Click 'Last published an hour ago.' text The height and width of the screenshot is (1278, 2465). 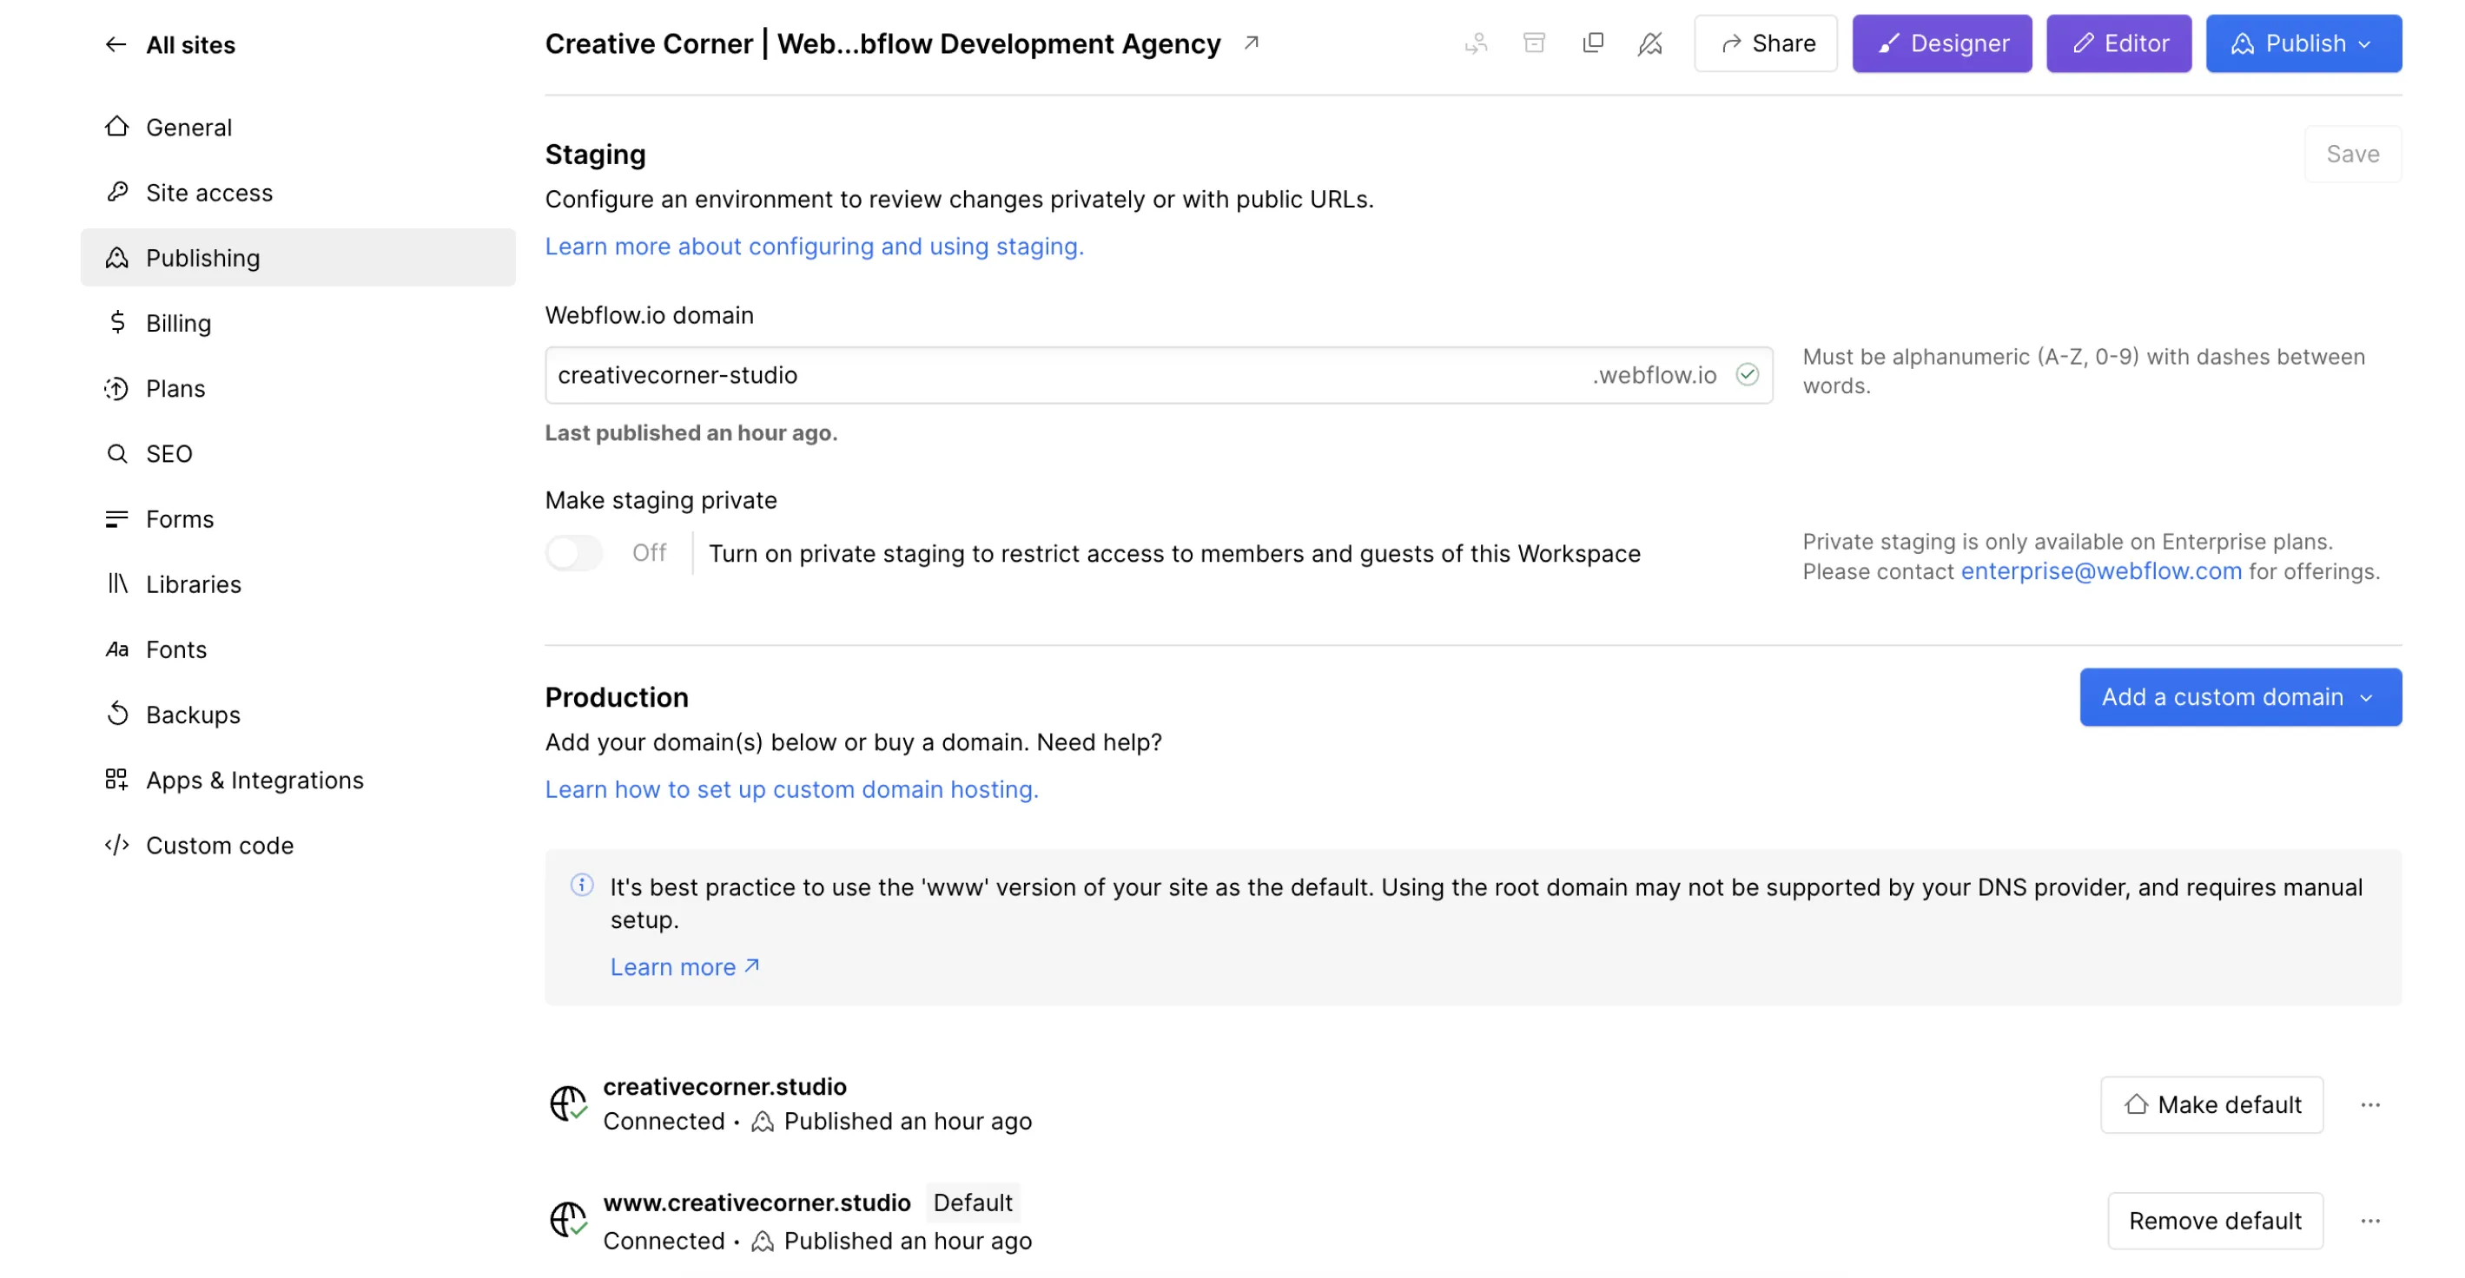(x=691, y=432)
